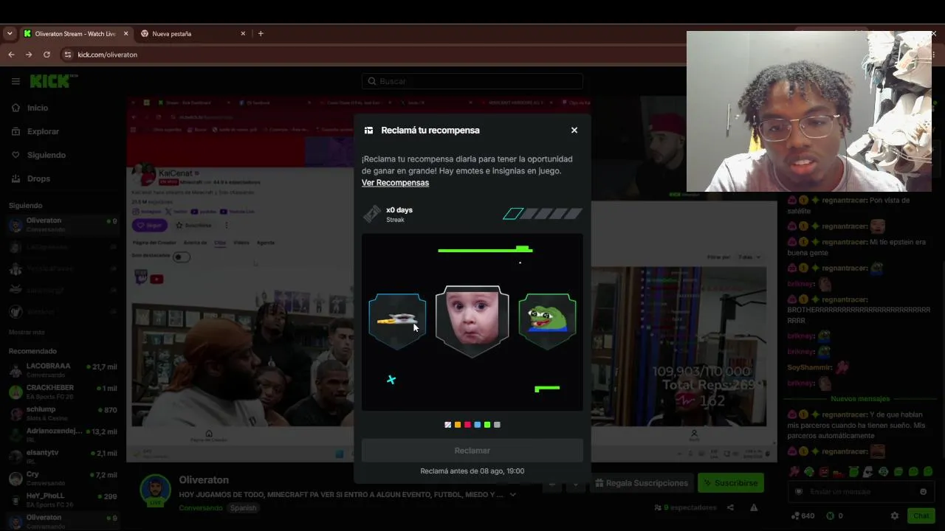Pick the pink rarity swatch

tap(467, 425)
